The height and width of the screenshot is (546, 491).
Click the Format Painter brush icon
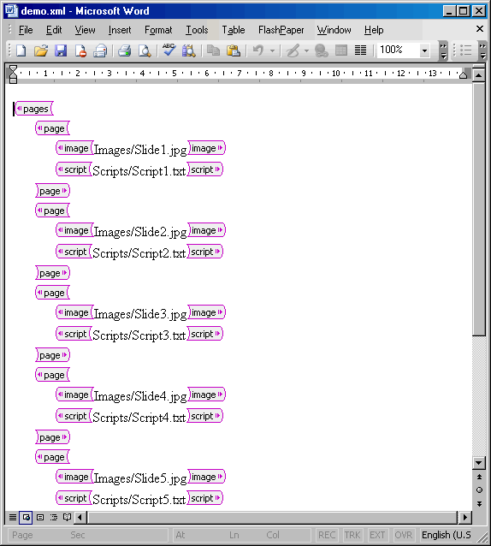pos(293,50)
